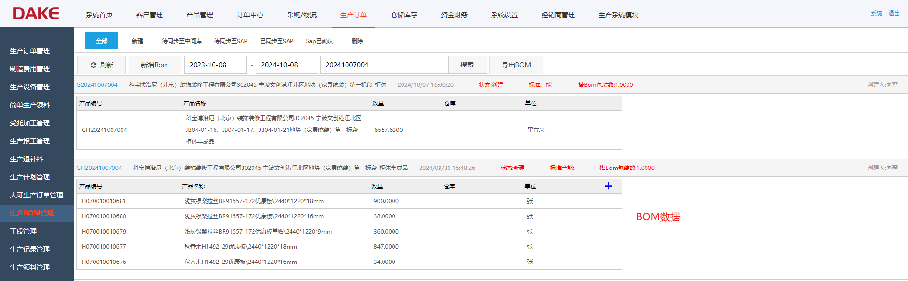Click the blue plus icon in BOM table
The image size is (908, 281).
[608, 186]
